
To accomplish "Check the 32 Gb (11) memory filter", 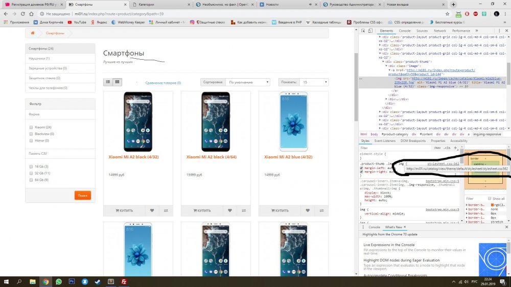I will 31,173.
